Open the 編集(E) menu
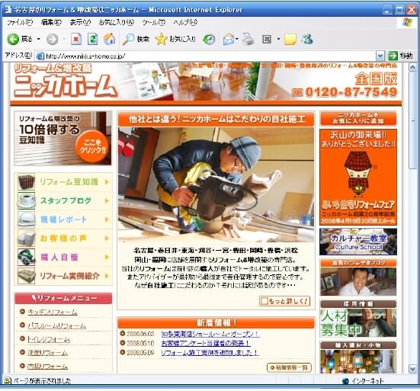 [51, 23]
